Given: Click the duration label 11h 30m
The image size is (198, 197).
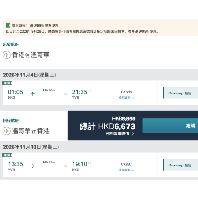Looking at the screenshot, I should click(x=49, y=90).
